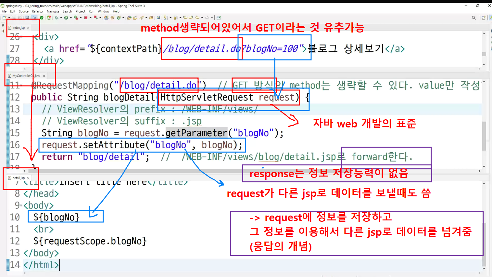Click the index.jsp editor scroll-down arrow
This screenshot has height=277, width=492.
click(x=484, y=64)
